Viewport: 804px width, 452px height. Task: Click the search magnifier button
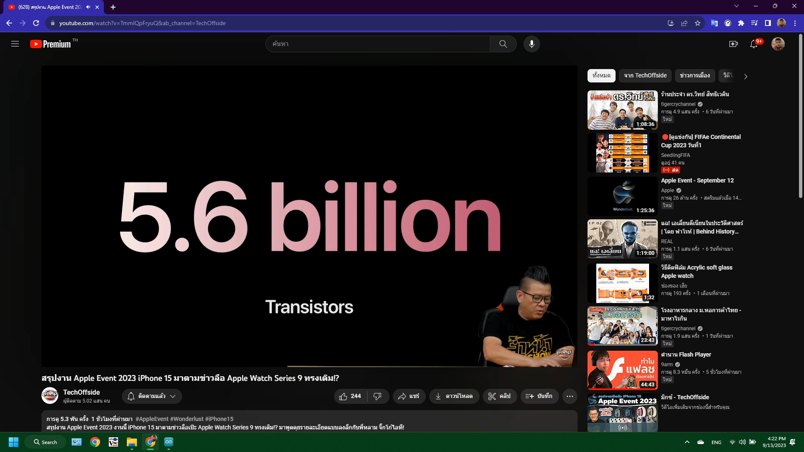click(503, 44)
